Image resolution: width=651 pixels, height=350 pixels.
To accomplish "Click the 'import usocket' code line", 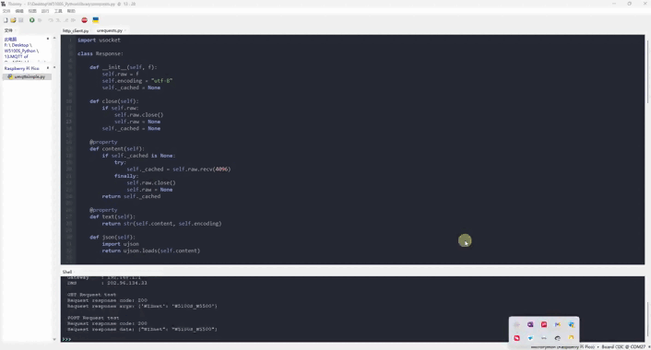I will (99, 41).
